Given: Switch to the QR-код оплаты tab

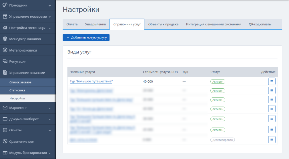Looking at the screenshot, I should (260, 24).
